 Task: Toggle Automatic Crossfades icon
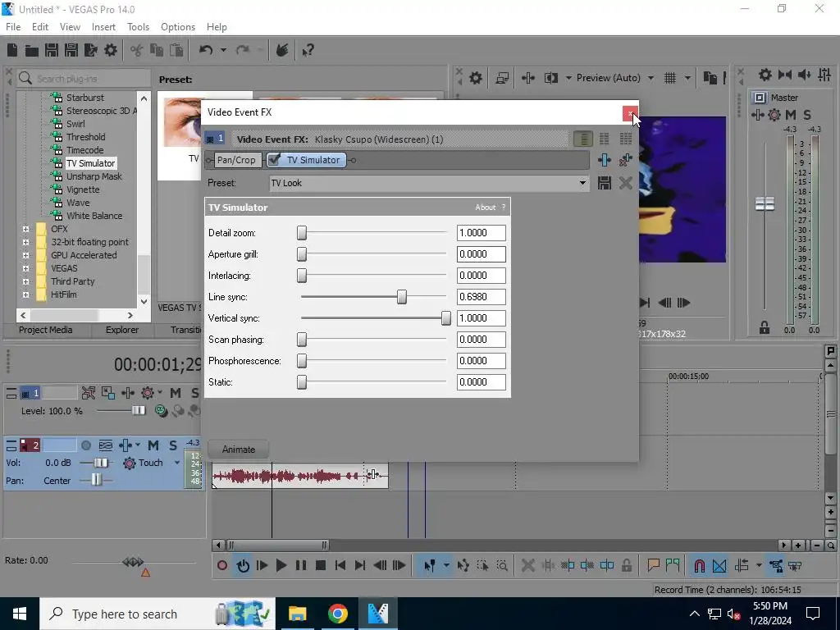coord(719,565)
